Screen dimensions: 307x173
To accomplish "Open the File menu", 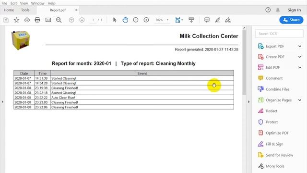I will (4, 3).
